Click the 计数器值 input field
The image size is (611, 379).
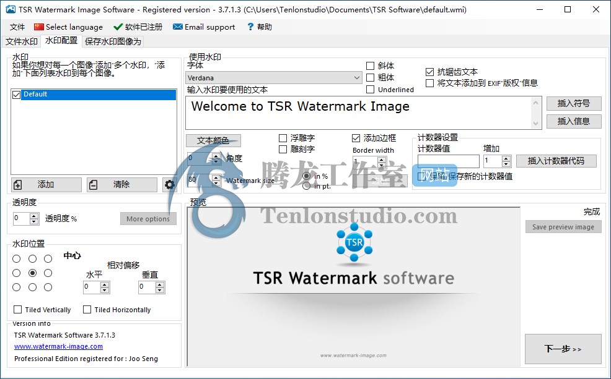tap(449, 161)
